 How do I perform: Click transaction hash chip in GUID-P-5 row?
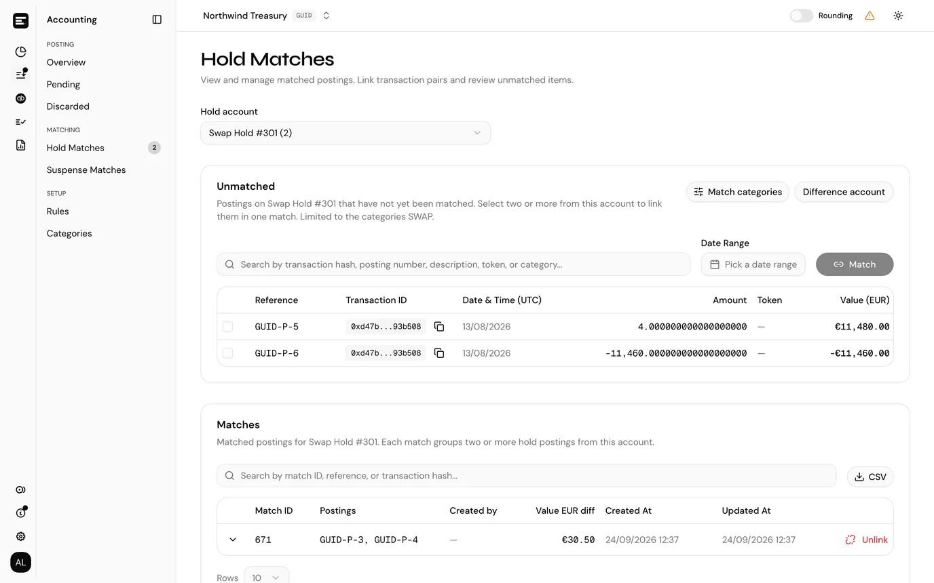[x=386, y=327]
